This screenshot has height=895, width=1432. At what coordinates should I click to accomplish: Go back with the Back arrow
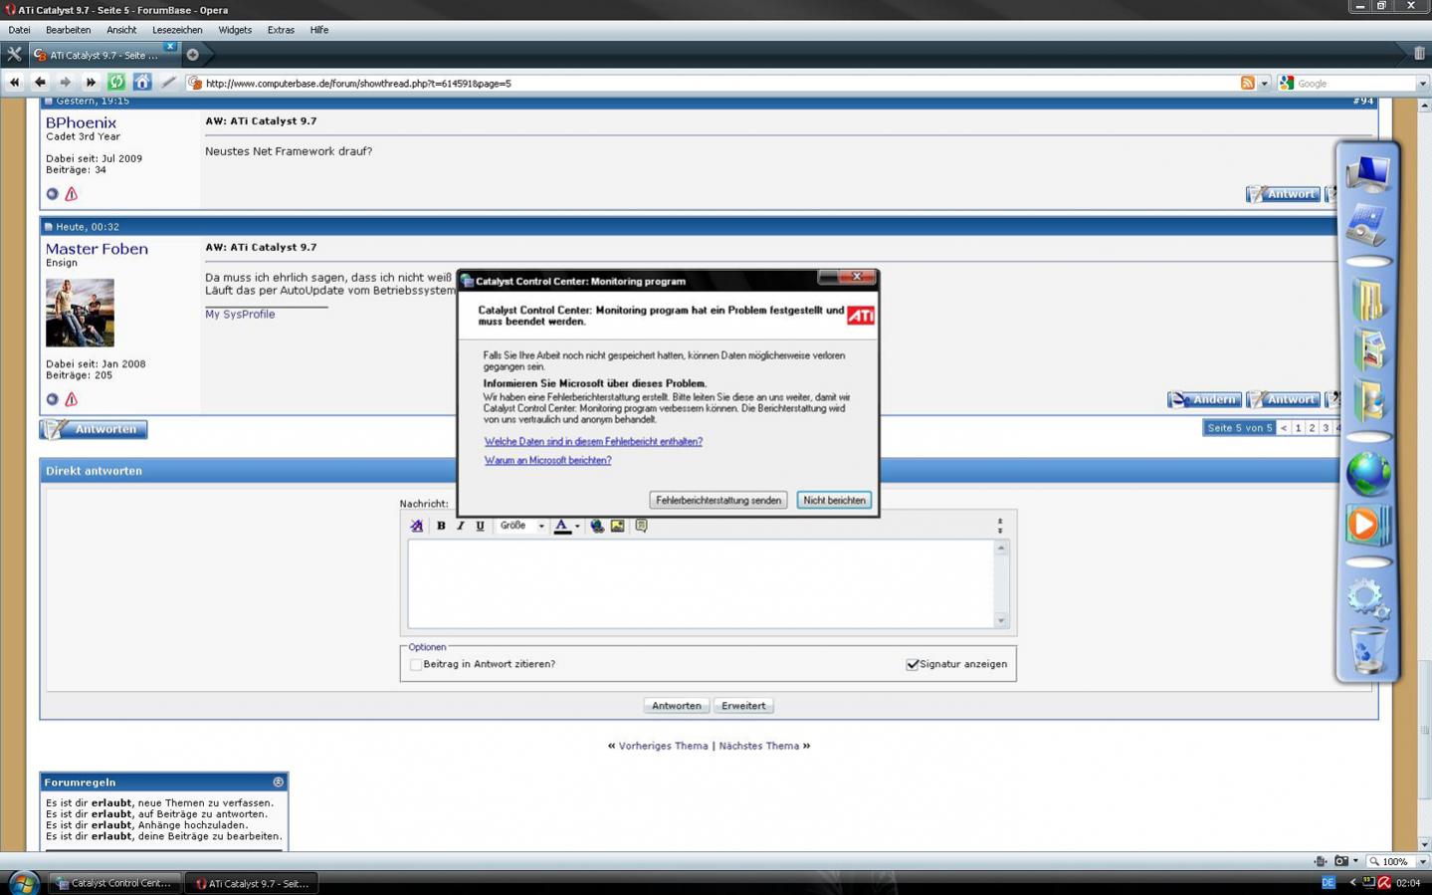click(x=40, y=83)
